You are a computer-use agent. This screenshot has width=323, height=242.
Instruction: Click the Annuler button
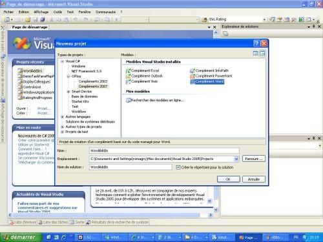(x=254, y=179)
